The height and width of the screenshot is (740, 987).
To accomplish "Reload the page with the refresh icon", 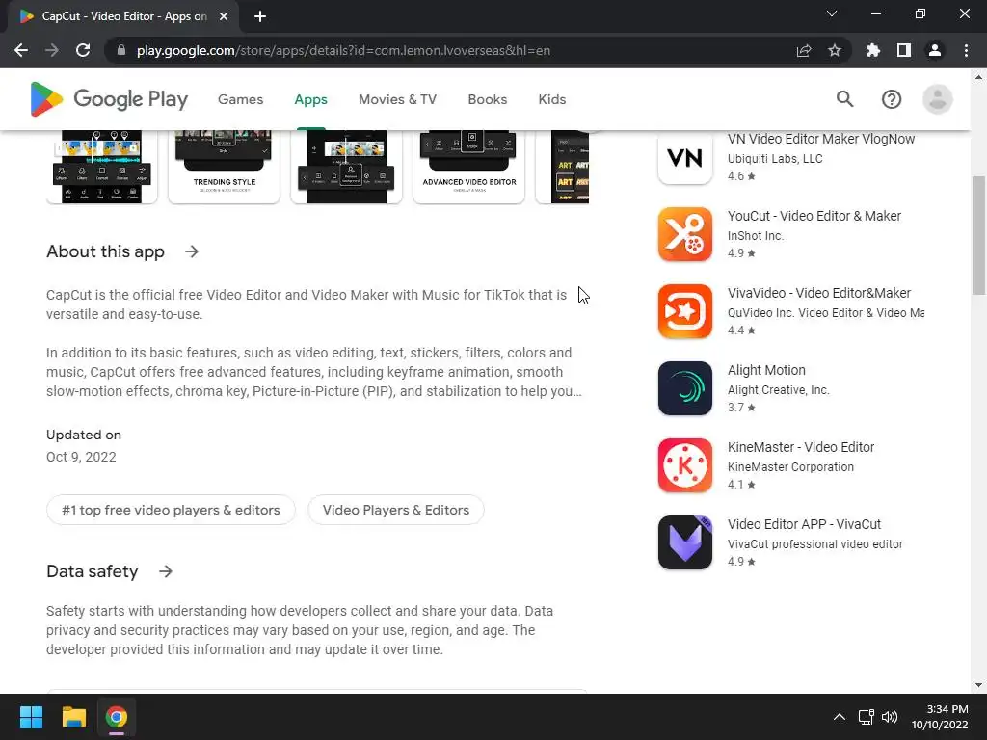I will [83, 50].
